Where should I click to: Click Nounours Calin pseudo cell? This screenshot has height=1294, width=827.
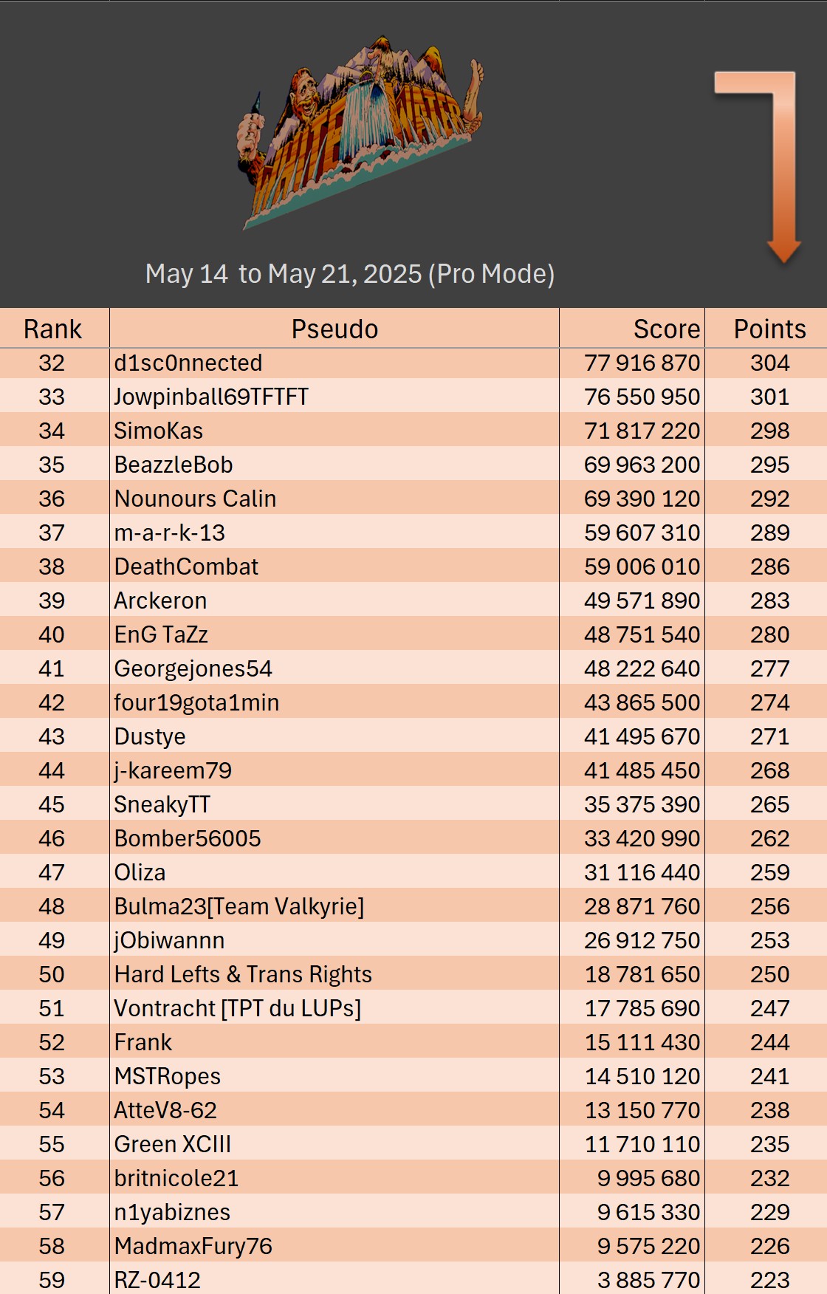(x=195, y=499)
